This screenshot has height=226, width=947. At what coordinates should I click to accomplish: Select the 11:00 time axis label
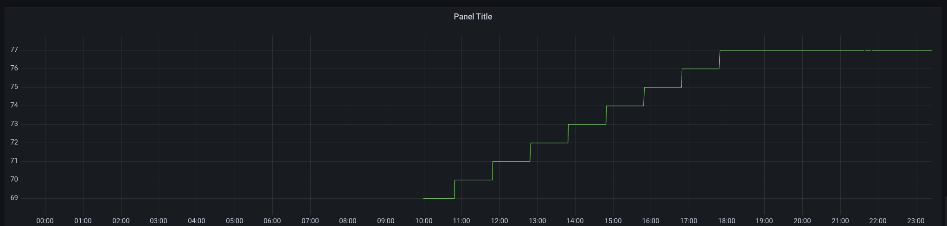pyautogui.click(x=461, y=221)
